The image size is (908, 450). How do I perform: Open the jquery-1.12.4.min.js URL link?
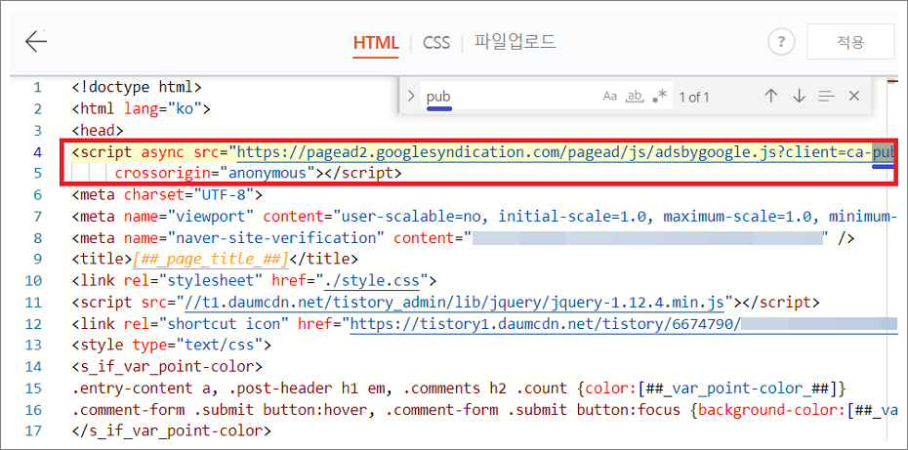(x=454, y=303)
